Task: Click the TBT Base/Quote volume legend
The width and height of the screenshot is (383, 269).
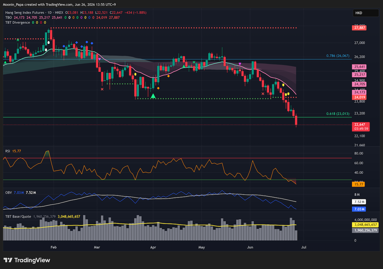Action: pyautogui.click(x=18, y=216)
